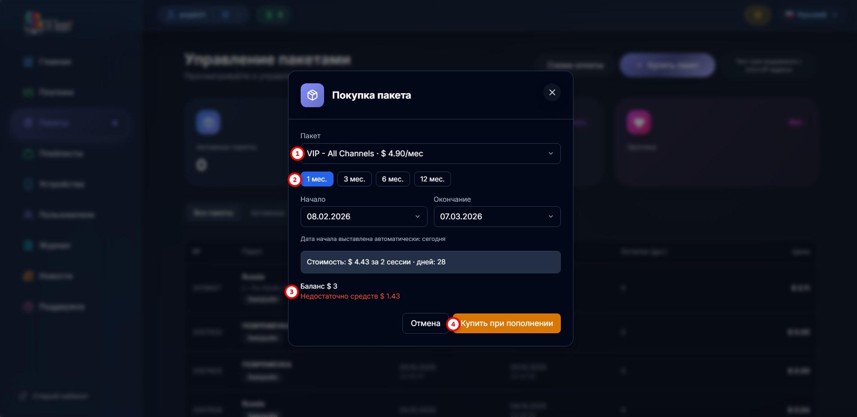The height and width of the screenshot is (417, 857).
Task: Click the chevron arrow in the Пакет field
Action: pyautogui.click(x=550, y=154)
